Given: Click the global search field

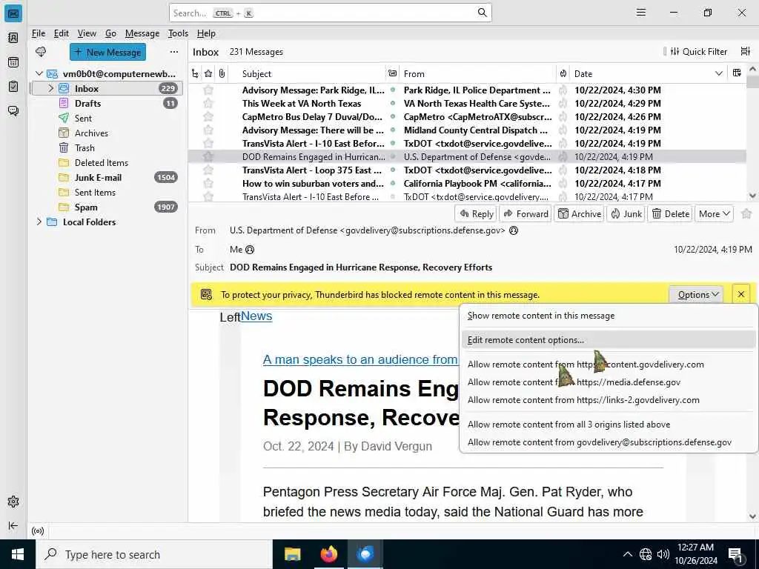Looking at the screenshot, I should 331,13.
